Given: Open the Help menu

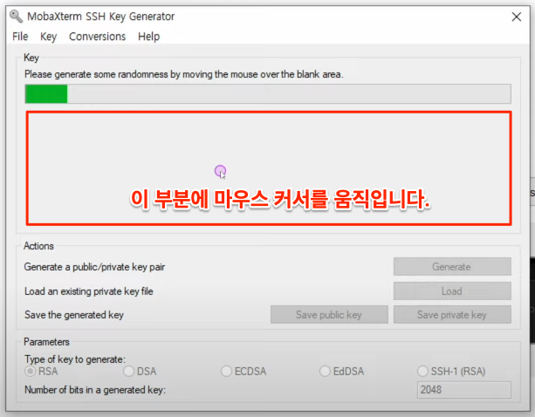Looking at the screenshot, I should pyautogui.click(x=148, y=37).
